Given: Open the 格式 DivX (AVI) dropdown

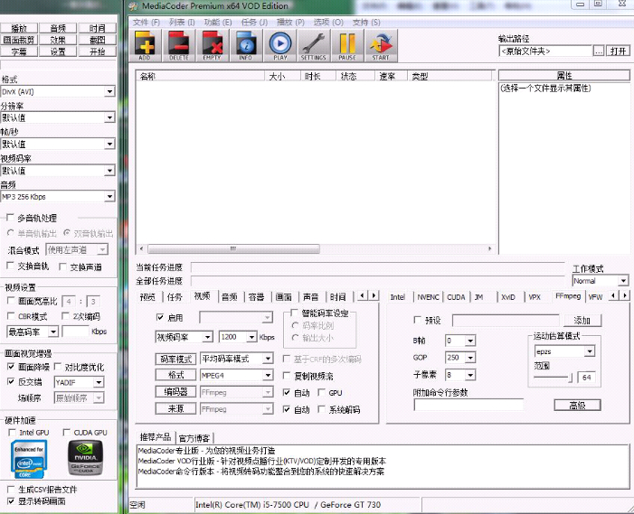Looking at the screenshot, I should [x=109, y=91].
